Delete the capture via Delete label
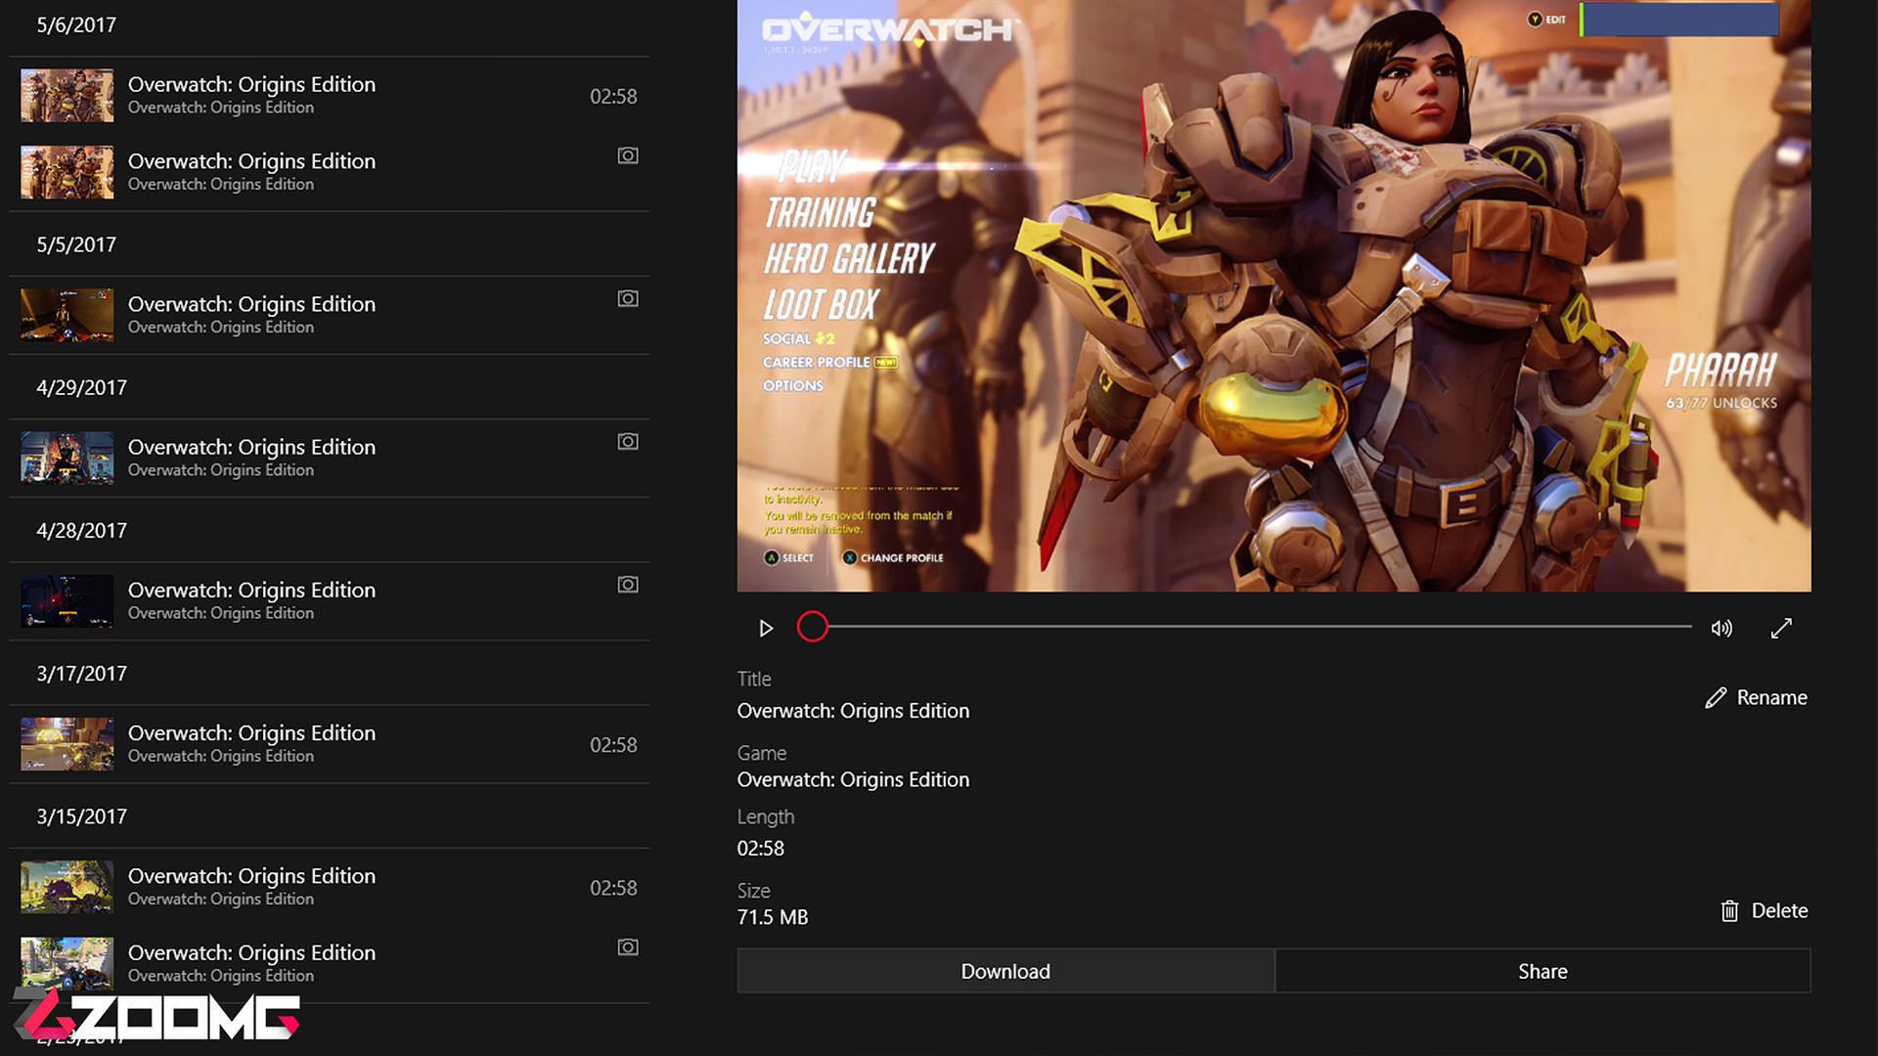1878x1056 pixels. (x=1779, y=911)
